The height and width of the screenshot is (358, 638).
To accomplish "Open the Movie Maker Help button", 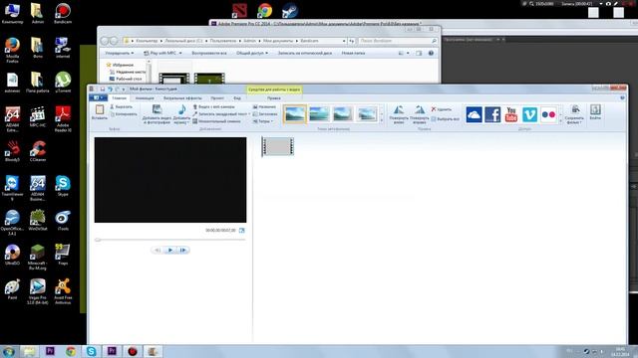I will [622, 97].
